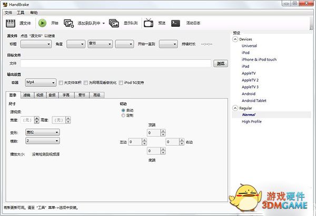The height and width of the screenshot is (216, 316).
Task: Select the Universal preset
Action: [249, 46]
